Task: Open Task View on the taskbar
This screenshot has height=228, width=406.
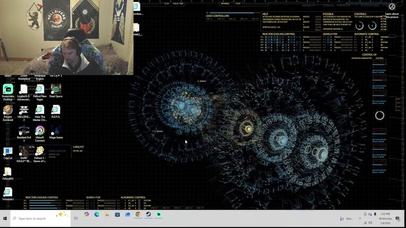Action: click(76, 218)
